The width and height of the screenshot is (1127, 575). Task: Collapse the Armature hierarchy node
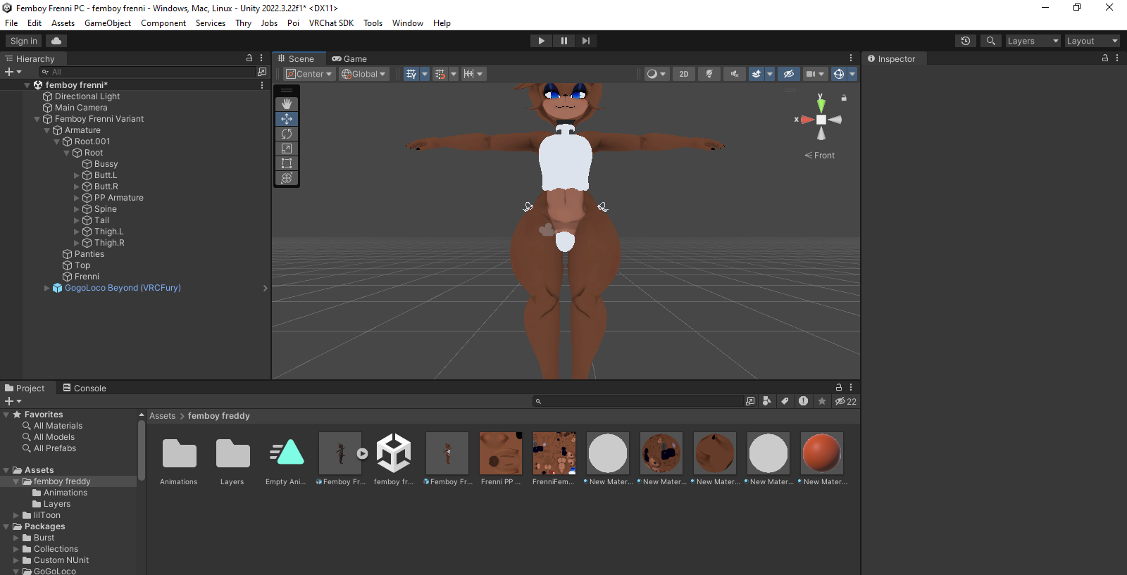click(x=47, y=130)
